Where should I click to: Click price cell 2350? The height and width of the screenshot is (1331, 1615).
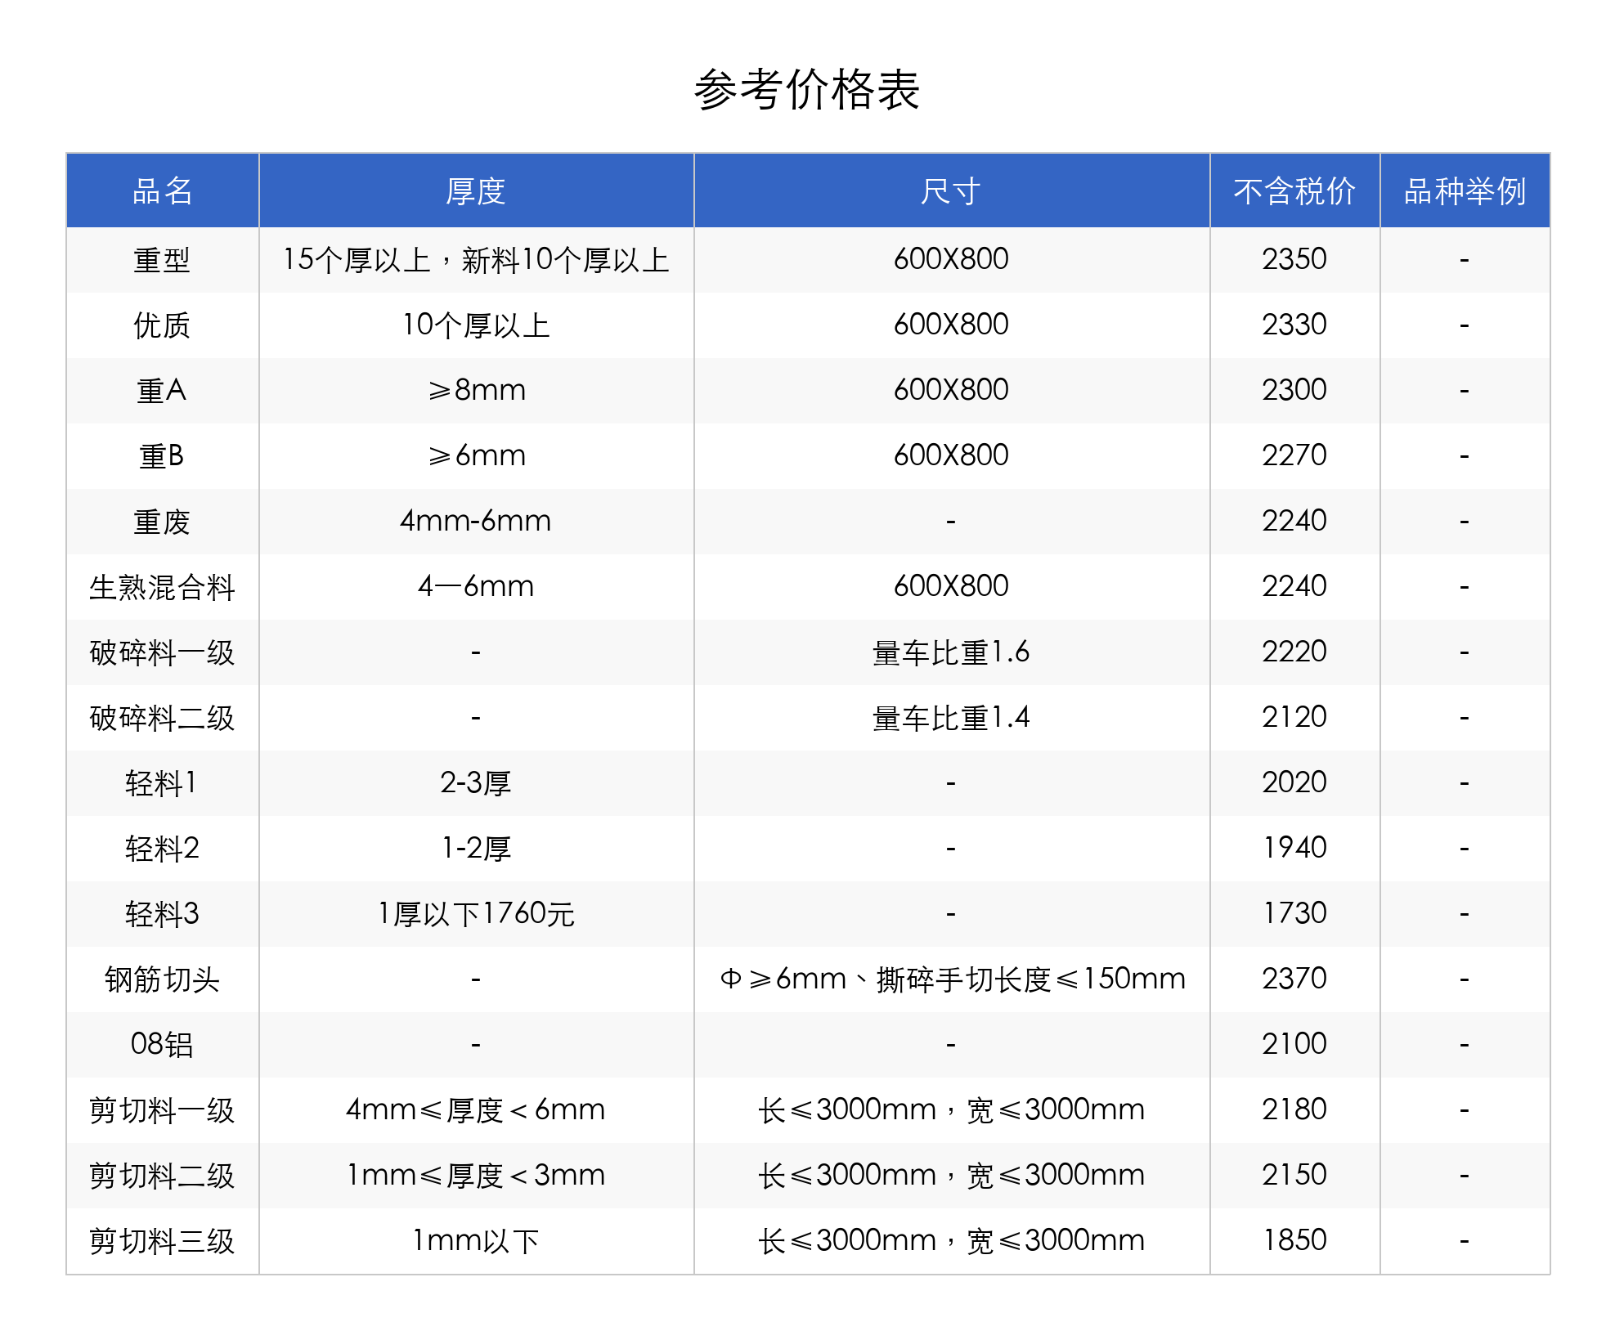pos(1294,259)
